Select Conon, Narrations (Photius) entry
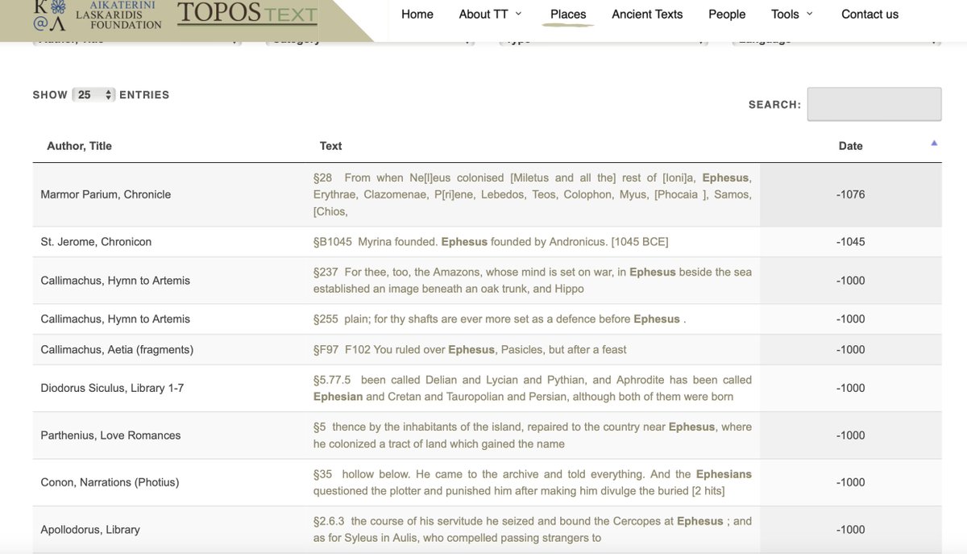The height and width of the screenshot is (554, 967). click(x=110, y=482)
